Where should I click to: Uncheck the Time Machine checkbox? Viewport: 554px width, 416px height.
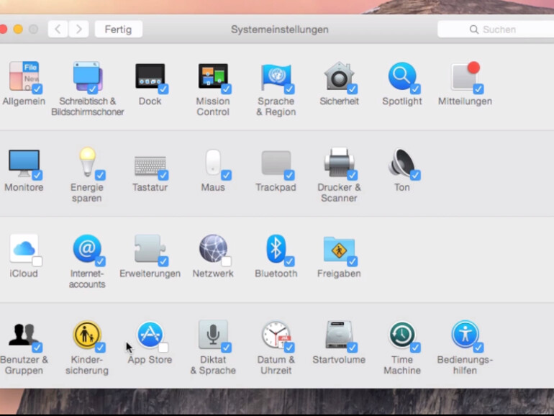click(416, 348)
